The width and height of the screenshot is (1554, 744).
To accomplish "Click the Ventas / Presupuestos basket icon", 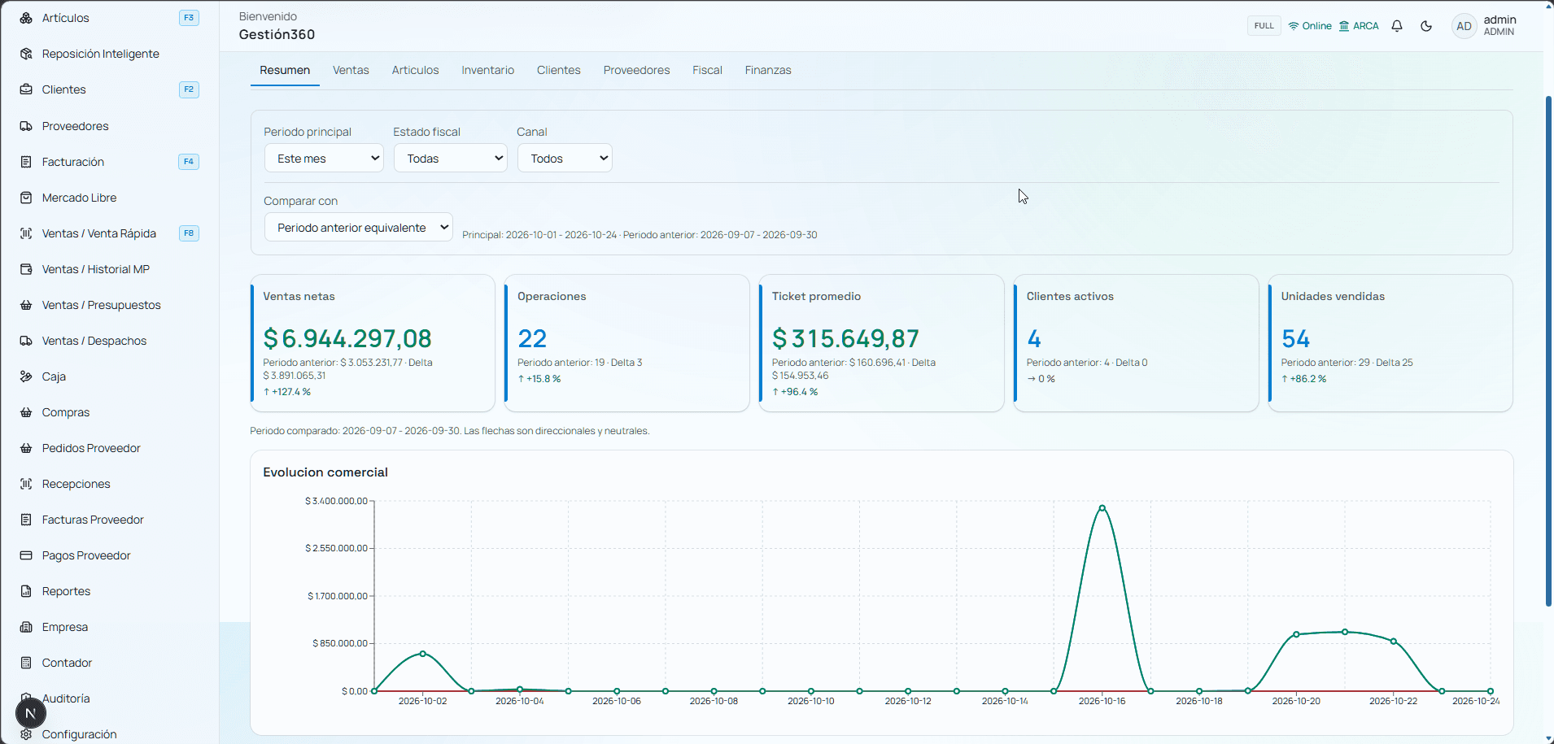I will tap(26, 305).
